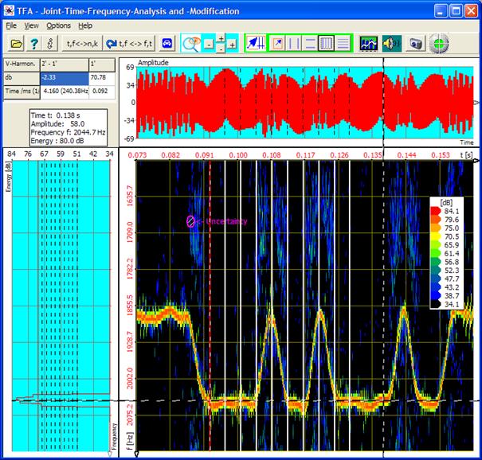Click the info 'i' toolbar icon
Image resolution: width=482 pixels, height=460 pixels.
[x=50, y=44]
